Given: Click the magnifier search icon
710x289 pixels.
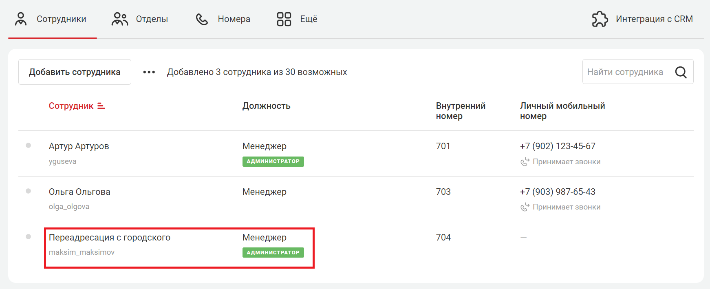Looking at the screenshot, I should pyautogui.click(x=681, y=72).
